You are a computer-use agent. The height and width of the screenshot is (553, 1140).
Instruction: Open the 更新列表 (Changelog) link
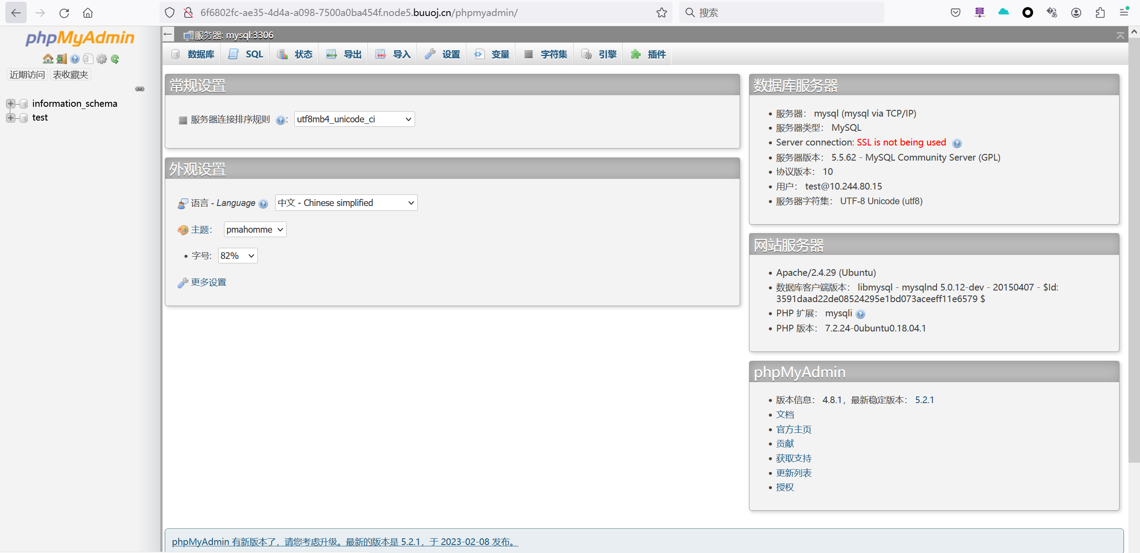click(794, 473)
